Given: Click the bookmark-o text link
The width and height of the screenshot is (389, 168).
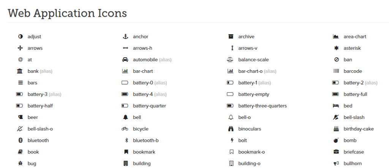Looking at the screenshot, I should (251, 152).
